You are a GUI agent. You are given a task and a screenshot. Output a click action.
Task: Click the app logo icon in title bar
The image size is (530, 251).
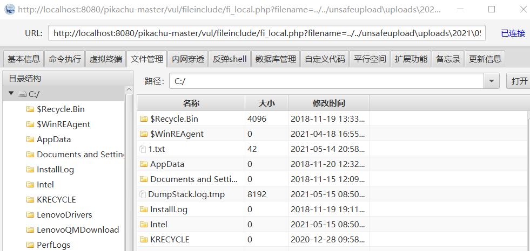tap(10, 9)
